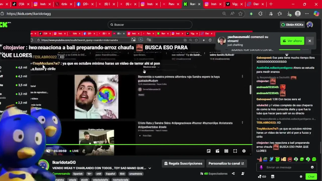
Task: Select the IBAI tag
Action: (122, 174)
